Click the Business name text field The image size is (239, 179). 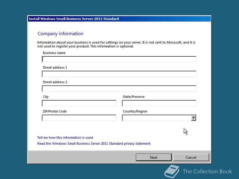(119, 59)
